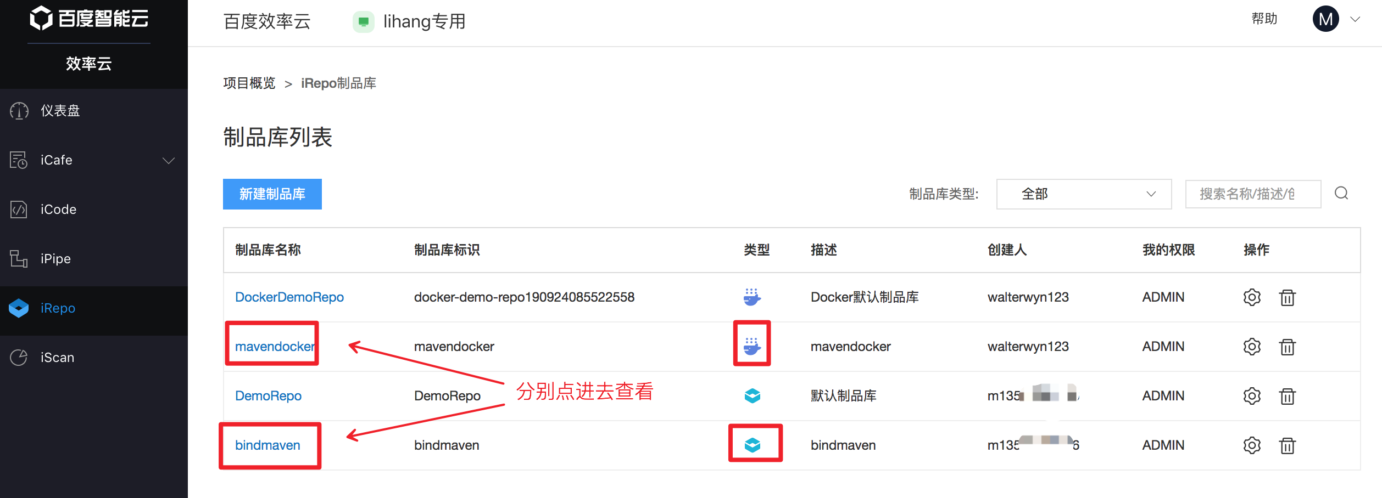The height and width of the screenshot is (498, 1382).
Task: Open the bindmaven repository link
Action: [x=268, y=445]
